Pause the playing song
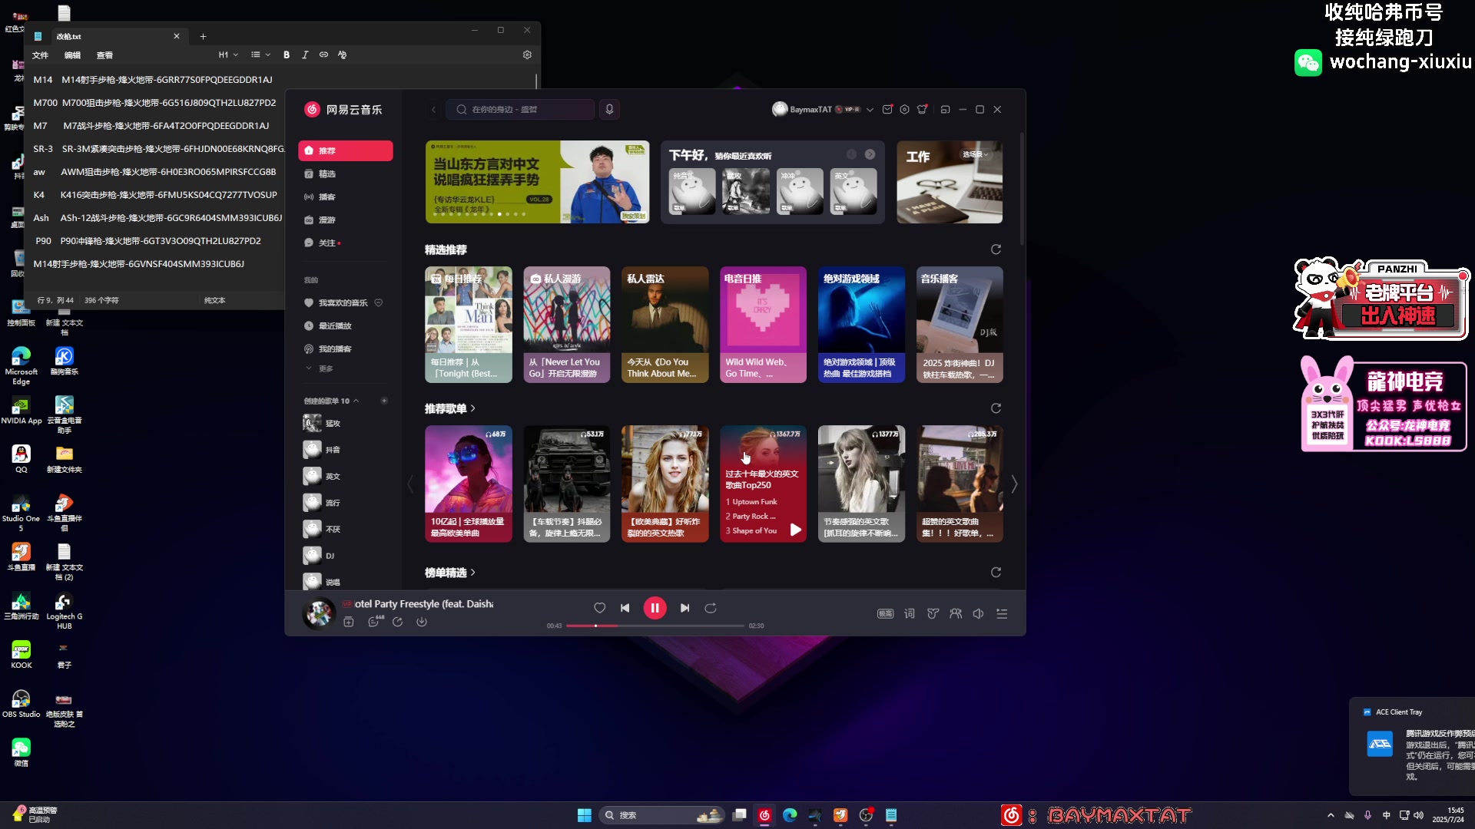 click(x=655, y=608)
